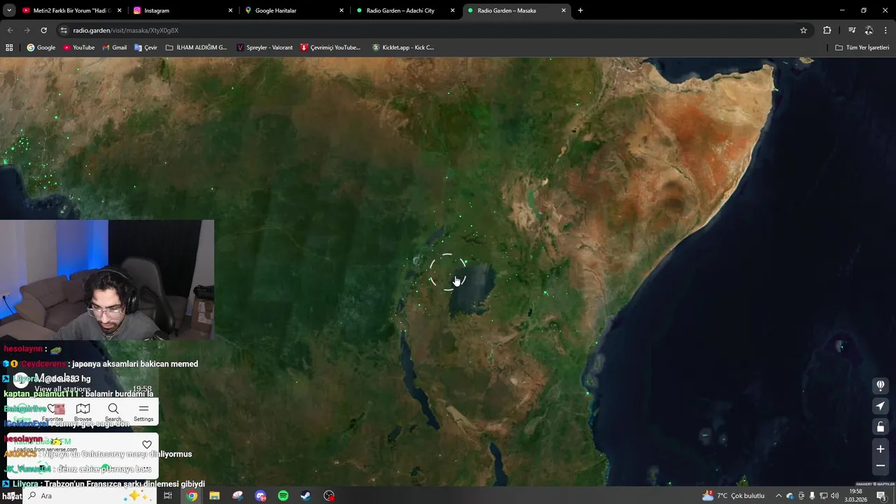The width and height of the screenshot is (896, 504).
Task: Expand hidden system tray icons chevron
Action: (778, 496)
